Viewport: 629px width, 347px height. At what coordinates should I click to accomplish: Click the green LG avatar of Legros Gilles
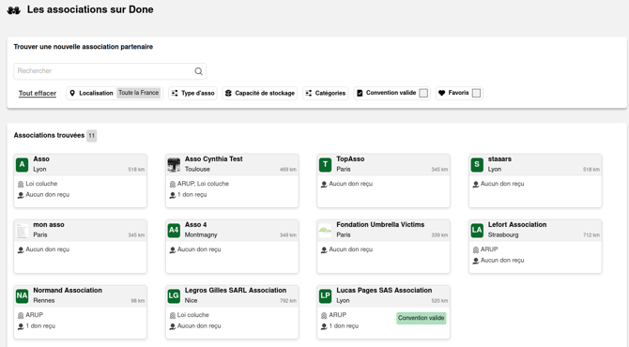click(x=174, y=296)
